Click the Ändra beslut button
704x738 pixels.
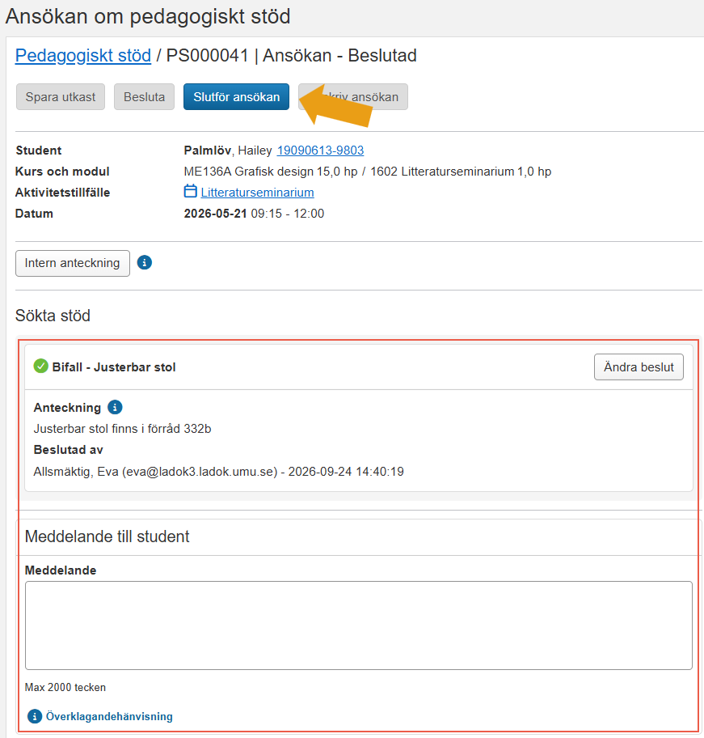pos(639,367)
